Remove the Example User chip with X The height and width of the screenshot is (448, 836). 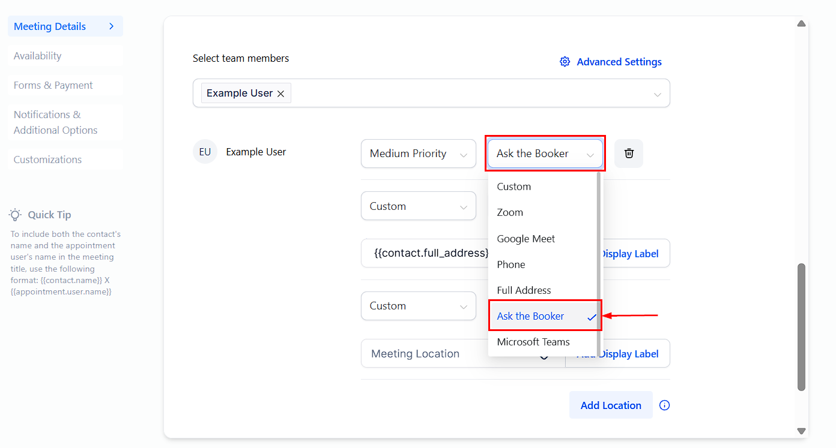[x=280, y=94]
